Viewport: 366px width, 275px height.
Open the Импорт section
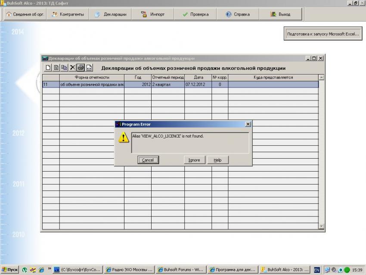[153, 14]
